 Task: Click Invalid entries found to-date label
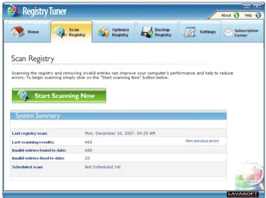point(39,150)
